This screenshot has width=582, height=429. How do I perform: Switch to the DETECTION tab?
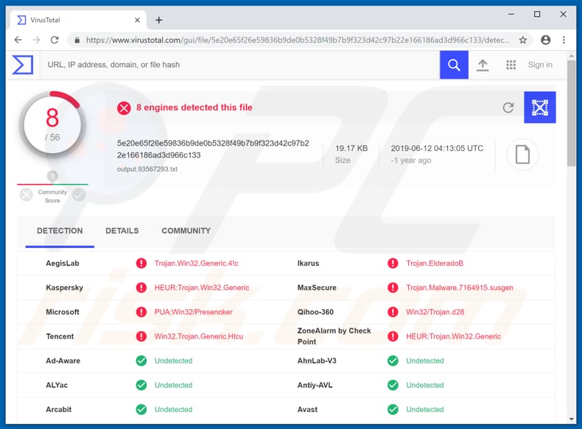tap(60, 230)
